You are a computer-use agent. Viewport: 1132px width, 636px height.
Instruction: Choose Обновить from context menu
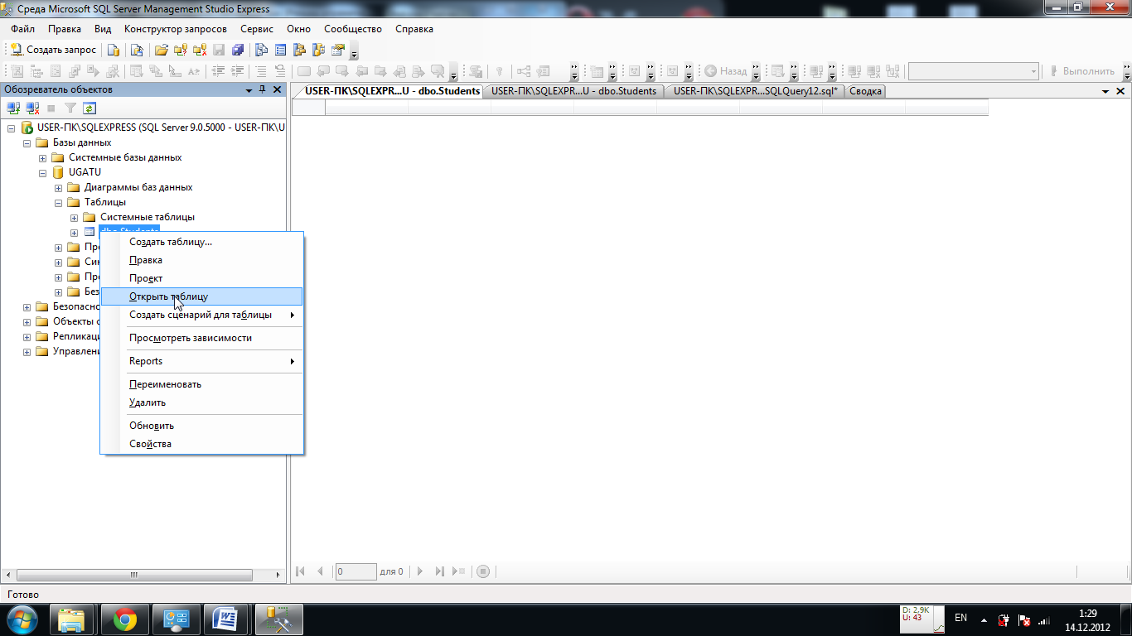pyautogui.click(x=152, y=426)
